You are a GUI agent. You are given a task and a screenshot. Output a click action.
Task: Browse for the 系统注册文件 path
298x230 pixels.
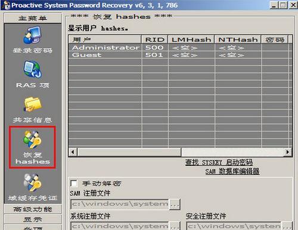tap(175, 226)
